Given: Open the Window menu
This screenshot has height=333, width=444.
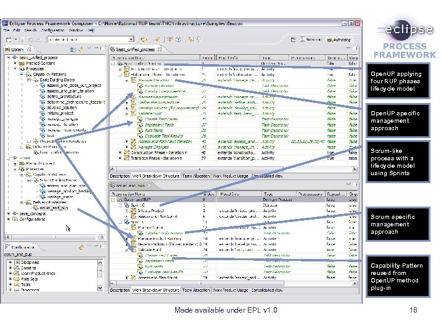Looking at the screenshot, I should click(76, 30).
